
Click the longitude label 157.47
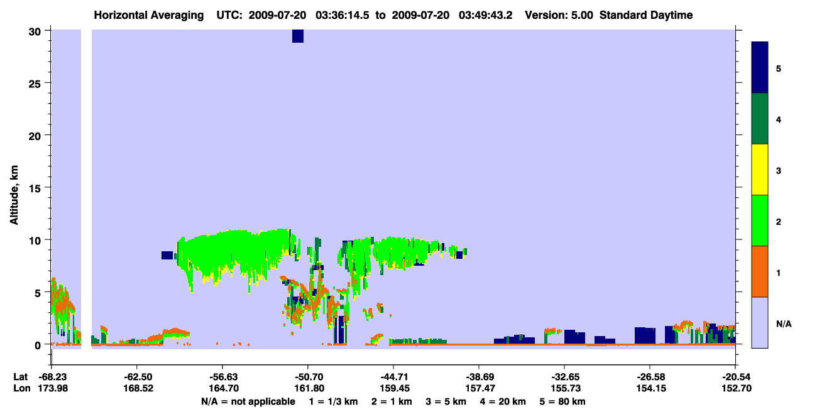[x=479, y=388]
